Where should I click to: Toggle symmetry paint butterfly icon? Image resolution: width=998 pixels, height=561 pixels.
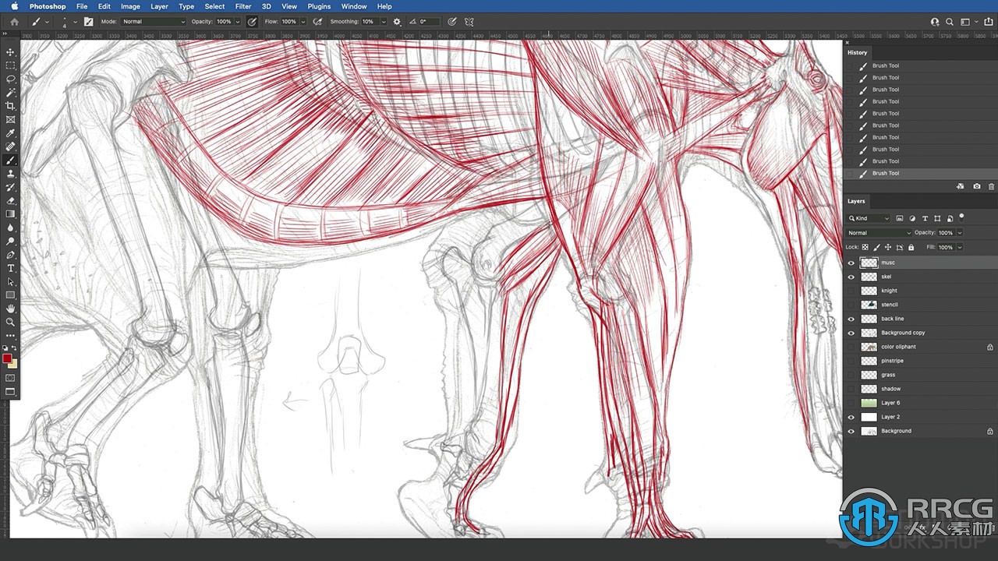(x=469, y=22)
